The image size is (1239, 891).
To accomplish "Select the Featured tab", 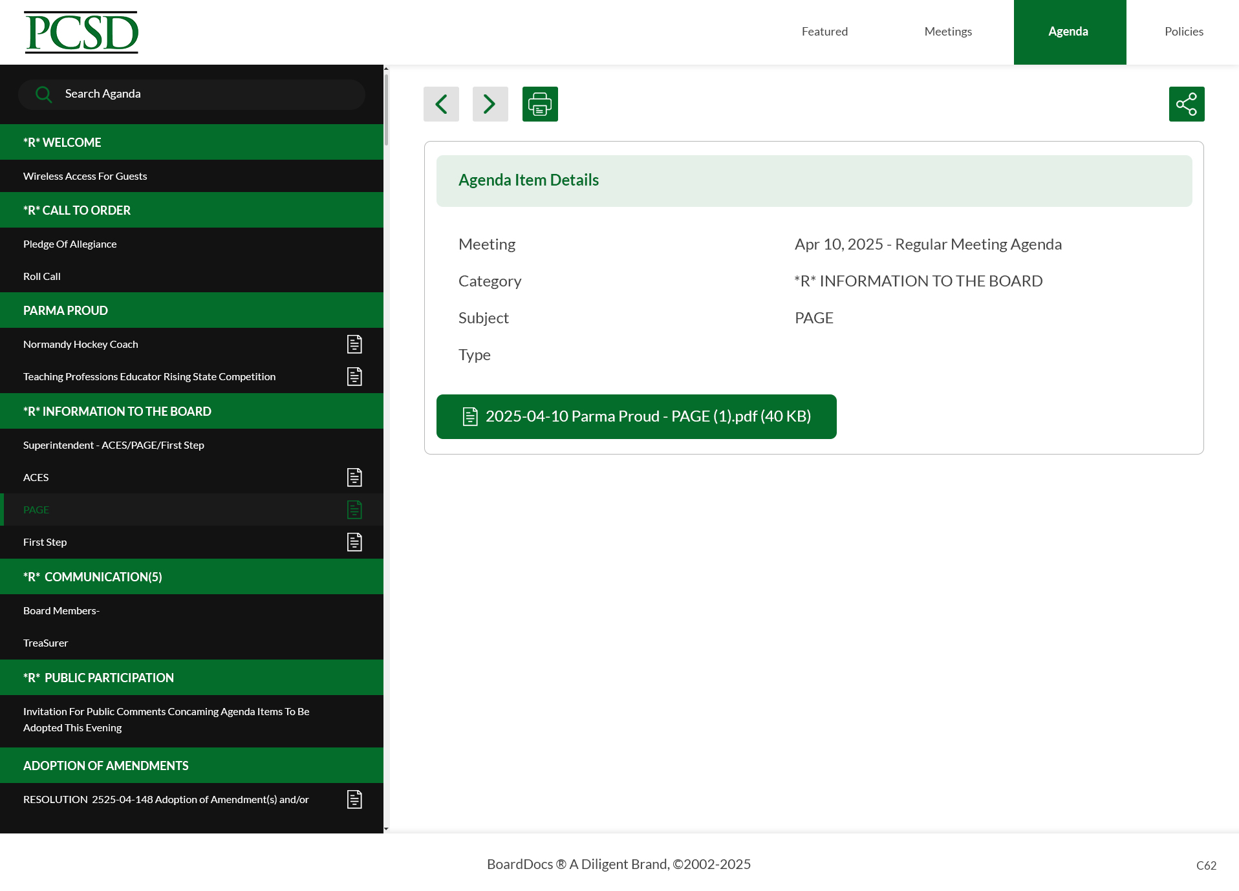I will 824,32.
